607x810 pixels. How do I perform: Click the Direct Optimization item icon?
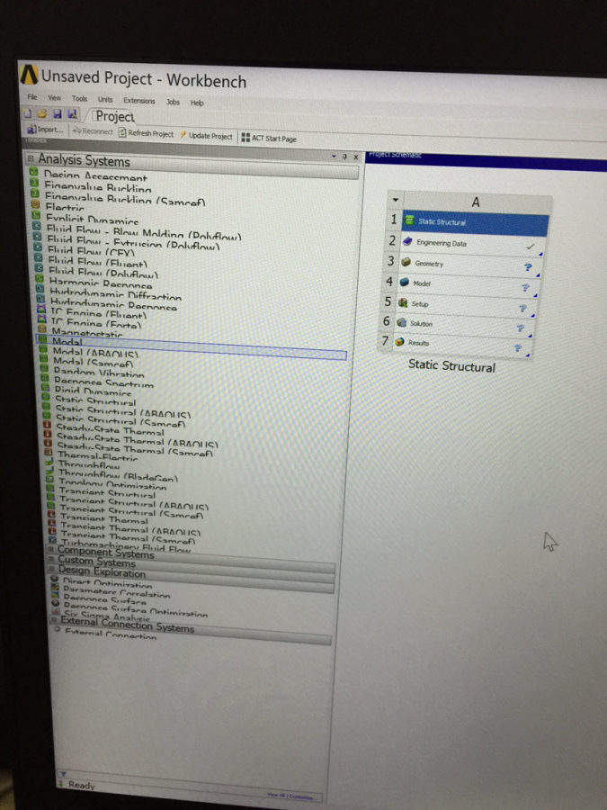54,579
